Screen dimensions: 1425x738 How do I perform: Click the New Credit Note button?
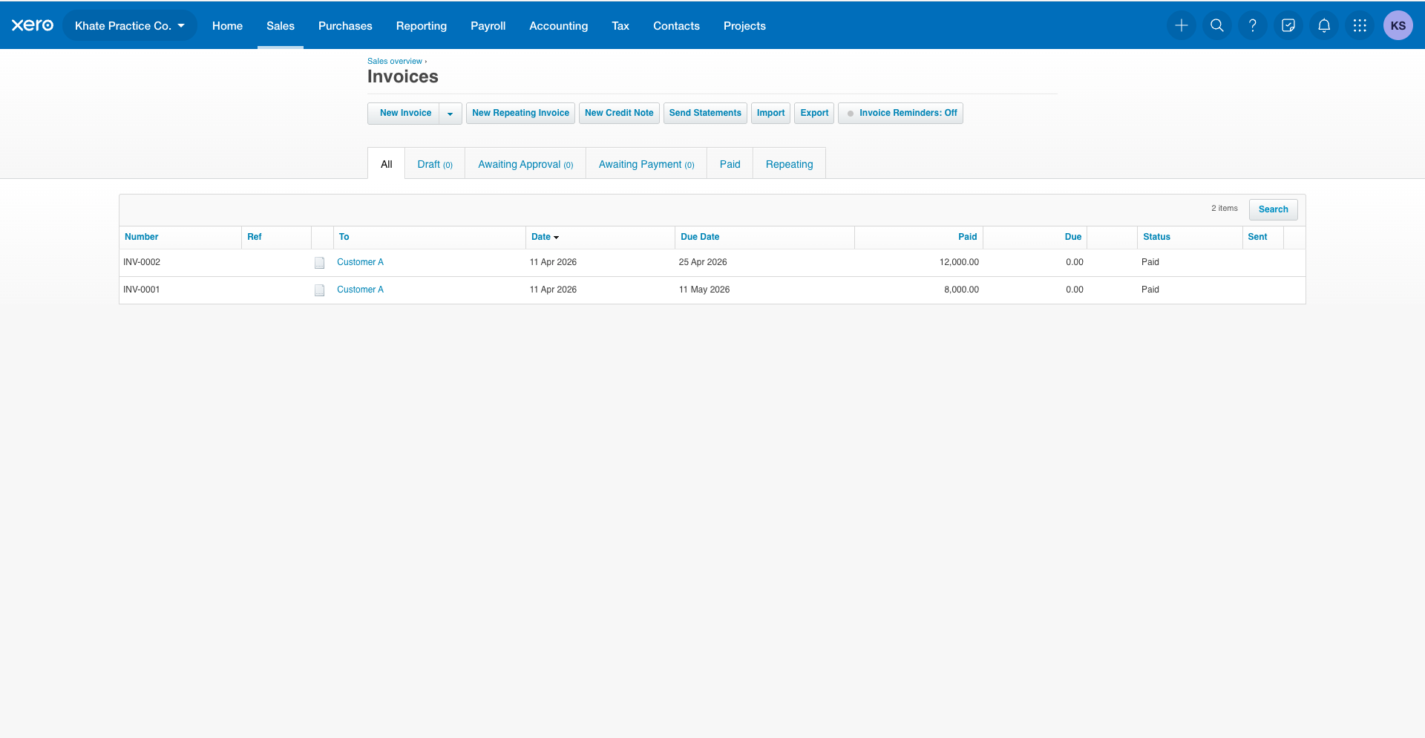[619, 113]
